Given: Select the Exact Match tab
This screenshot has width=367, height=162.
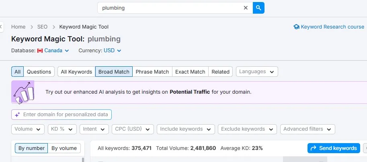Looking at the screenshot, I should point(190,72).
